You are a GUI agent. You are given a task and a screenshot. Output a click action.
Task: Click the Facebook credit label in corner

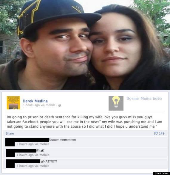click(x=161, y=173)
